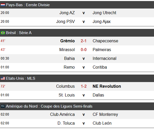Open St. Louis v Dallas match row
Screen dimensions: 154x129
point(77,95)
